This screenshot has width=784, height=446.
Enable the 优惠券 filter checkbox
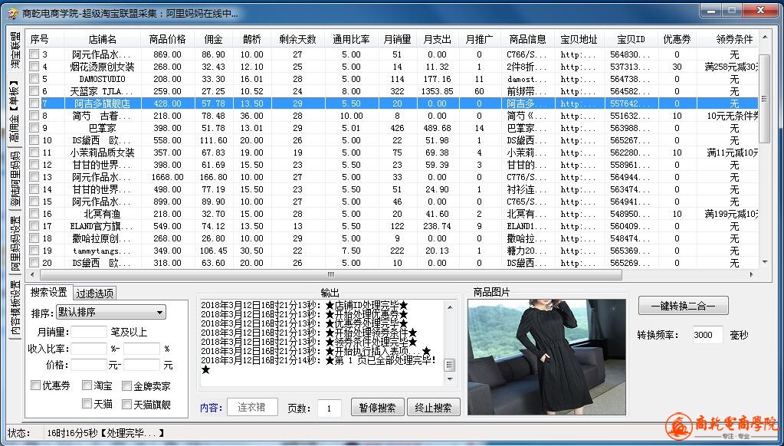point(35,385)
